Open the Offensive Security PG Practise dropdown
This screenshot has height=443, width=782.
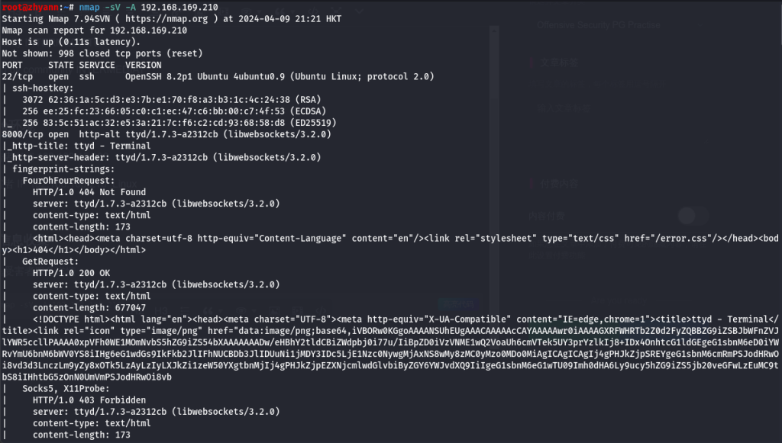(x=619, y=25)
